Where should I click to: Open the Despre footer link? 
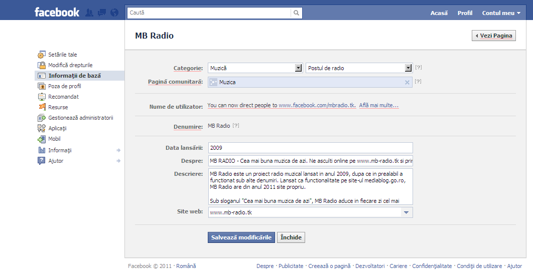click(265, 266)
